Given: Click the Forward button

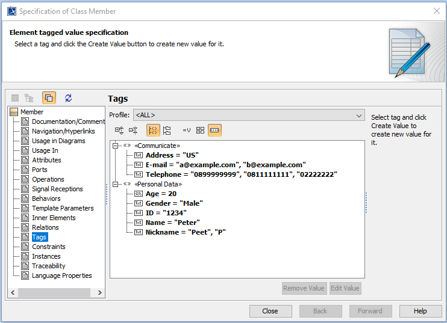Looking at the screenshot, I should click(x=370, y=311).
